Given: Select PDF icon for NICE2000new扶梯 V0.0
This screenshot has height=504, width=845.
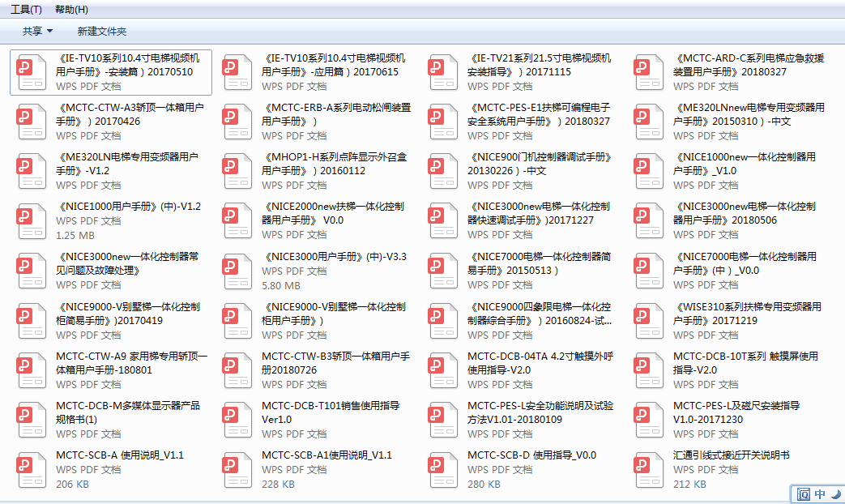Looking at the screenshot, I should 237,221.
